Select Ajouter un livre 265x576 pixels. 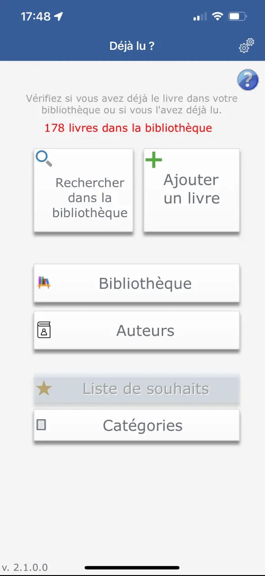191,190
